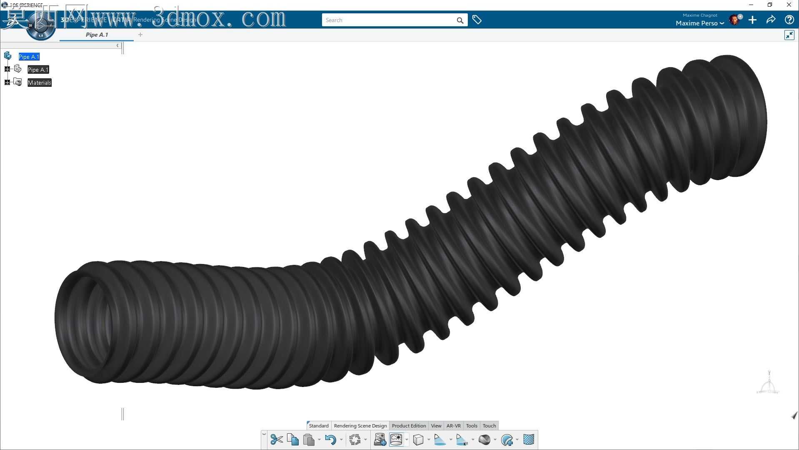Screen dimensions: 799x450
Task: Select the Materials tree item
Action: pos(40,83)
